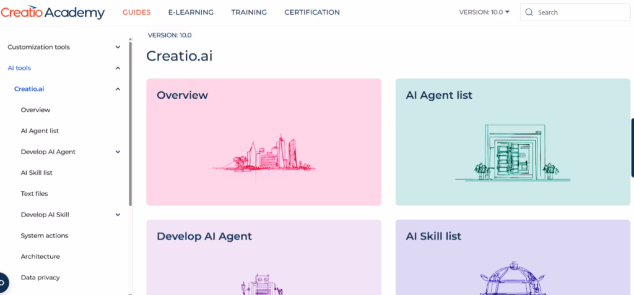Open Architecture sidebar item
The width and height of the screenshot is (634, 295).
click(x=40, y=257)
